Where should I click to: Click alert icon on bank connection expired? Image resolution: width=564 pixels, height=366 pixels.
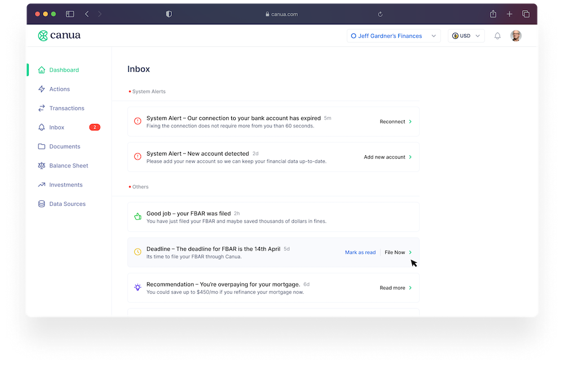point(138,121)
